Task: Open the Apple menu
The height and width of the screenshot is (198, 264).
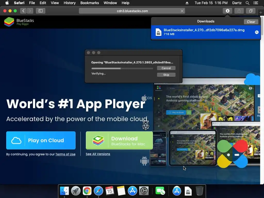Action: [x=7, y=3]
